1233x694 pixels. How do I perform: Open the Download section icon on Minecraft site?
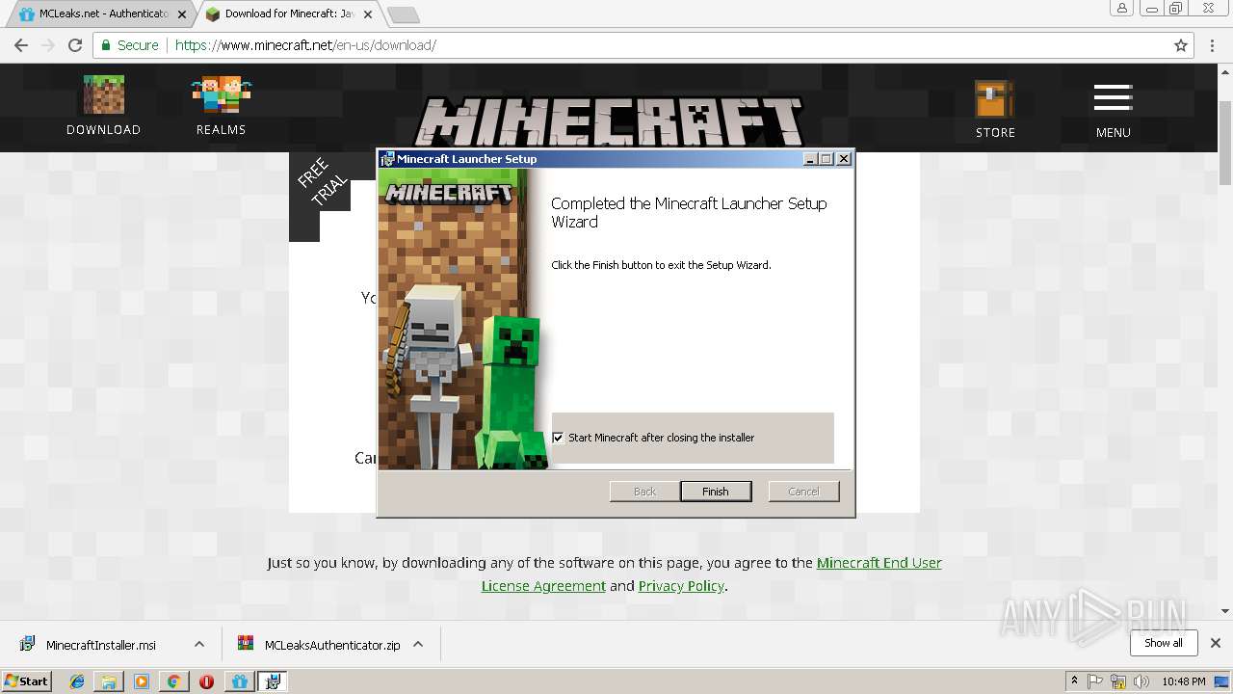tap(103, 94)
